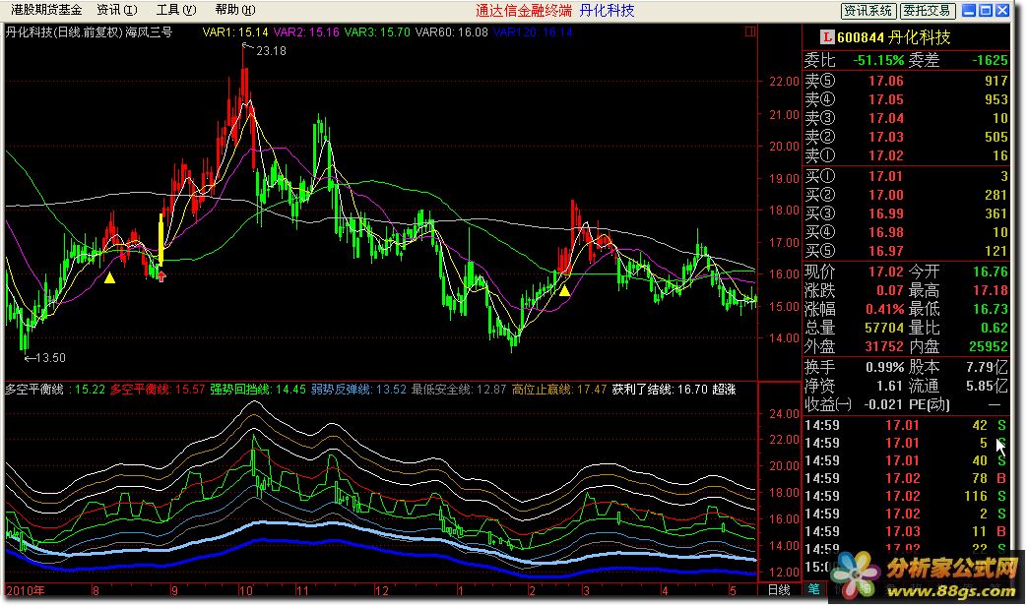Click the 现价 17.02 current price value
This screenshot has height=606, width=1027.
[885, 272]
